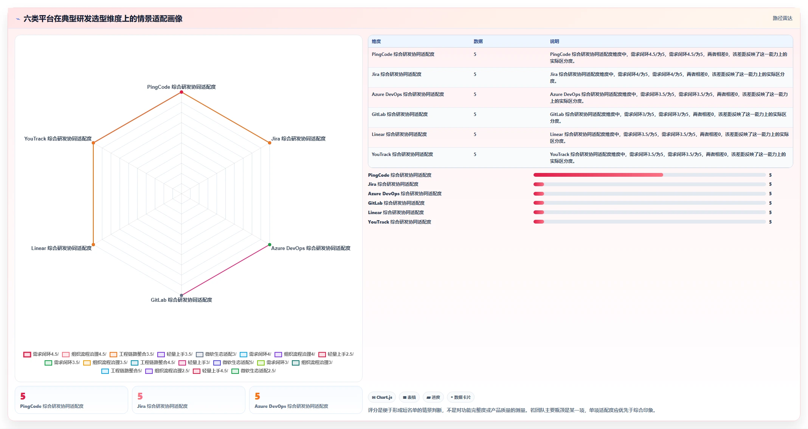Screen dimensions: 808x429
Task: Click the PingCode data point on radar
Action: click(x=181, y=92)
